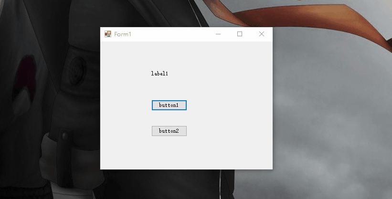Click button1 with the blue focus border

pyautogui.click(x=169, y=105)
